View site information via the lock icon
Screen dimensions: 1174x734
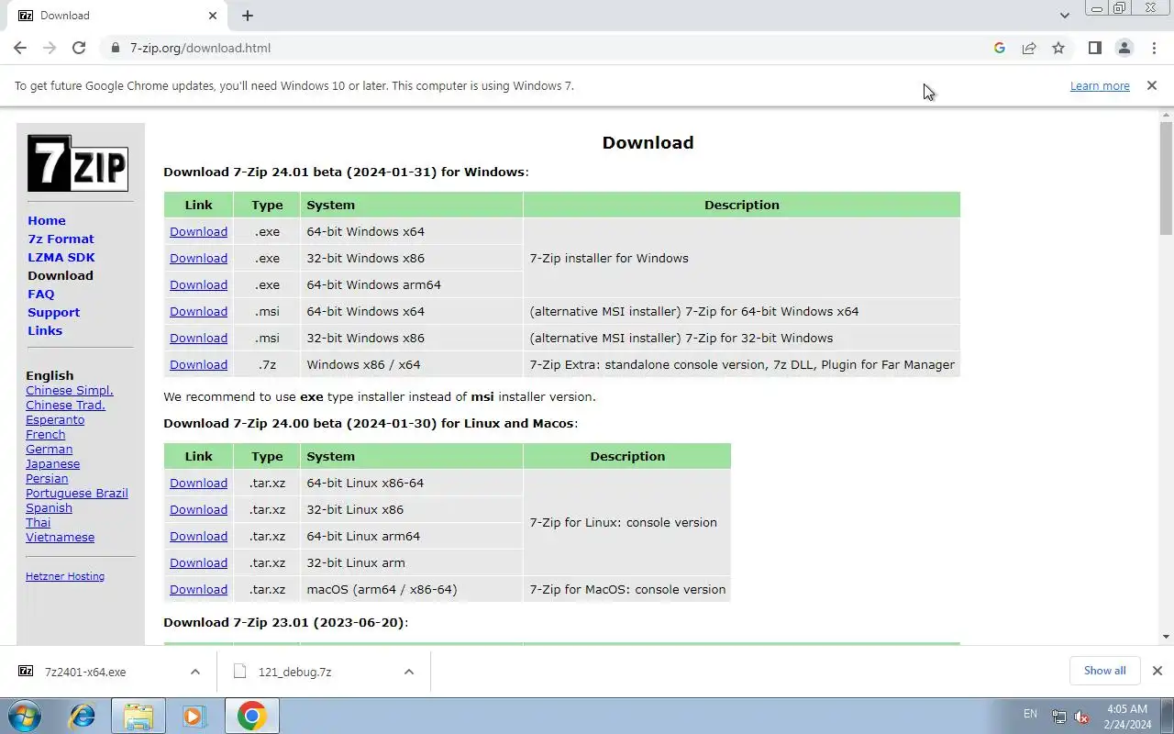pos(115,48)
